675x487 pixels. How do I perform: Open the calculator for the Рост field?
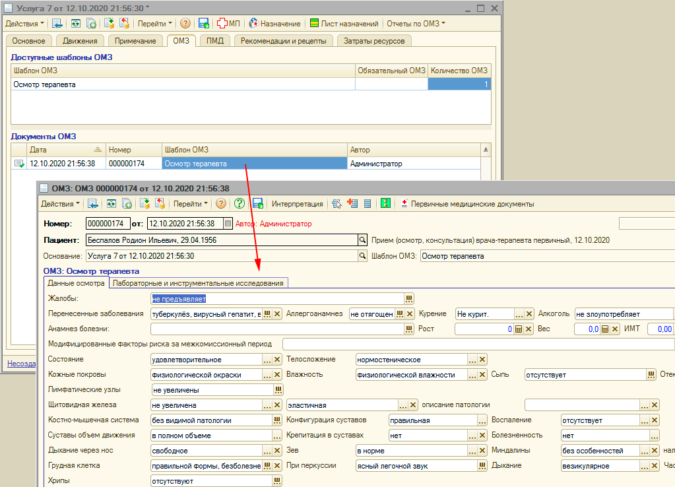point(519,329)
